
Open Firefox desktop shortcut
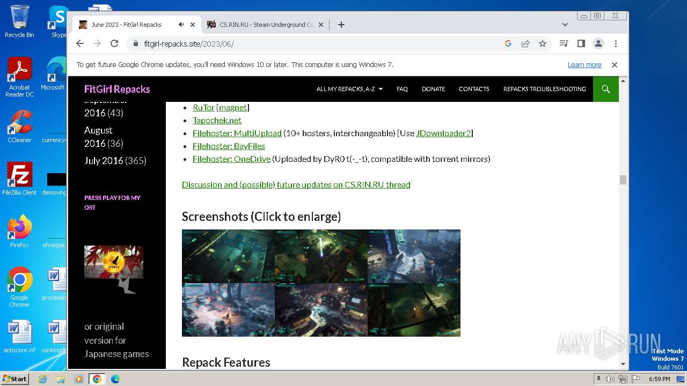(19, 231)
